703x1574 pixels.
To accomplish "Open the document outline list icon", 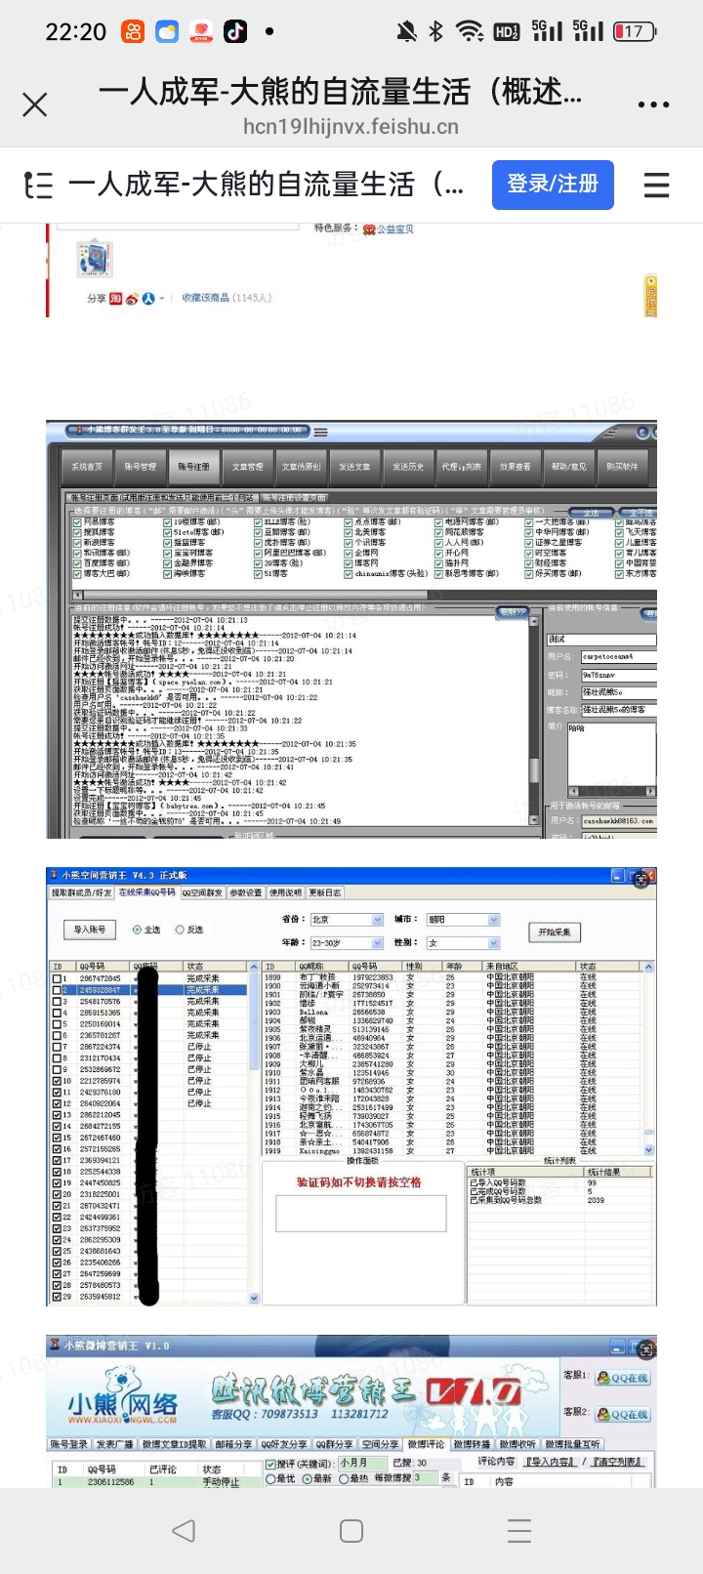I will click(38, 185).
